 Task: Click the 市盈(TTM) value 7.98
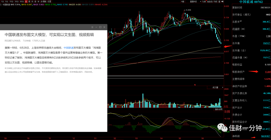tap(268, 36)
